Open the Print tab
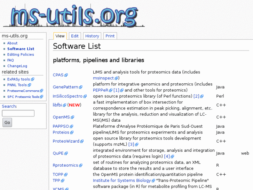The width and height of the screenshot is (253, 190). coord(110,36)
